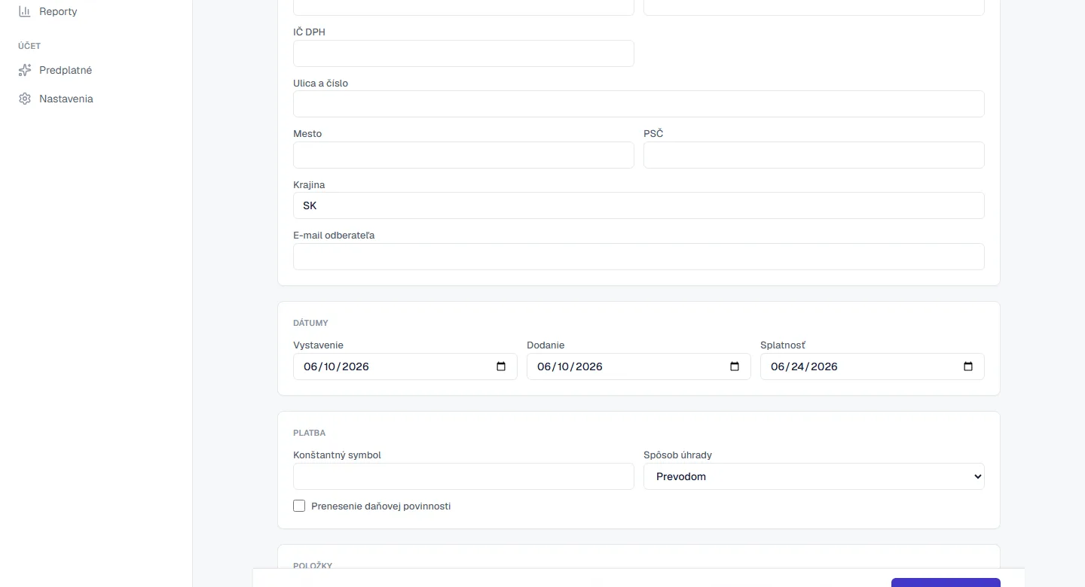1085x587 pixels.
Task: Click the "Ulica a číslo" label text
Action: (320, 83)
